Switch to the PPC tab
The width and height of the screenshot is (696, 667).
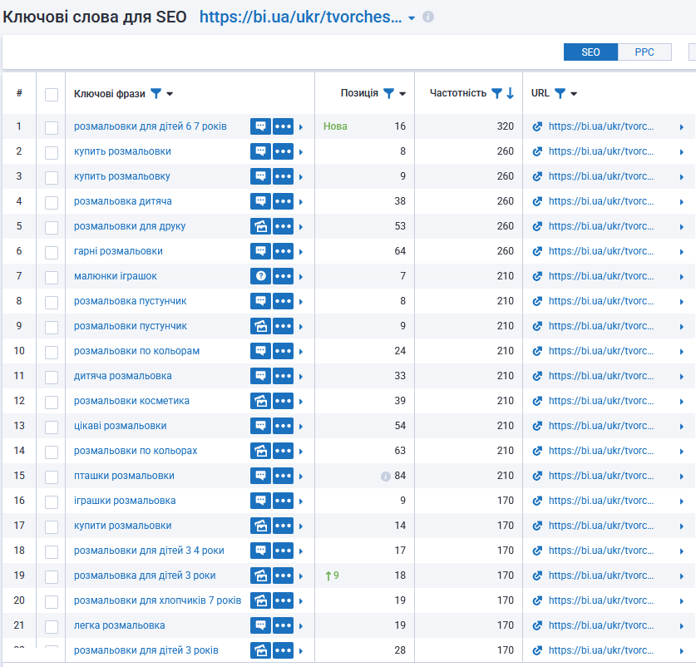644,52
